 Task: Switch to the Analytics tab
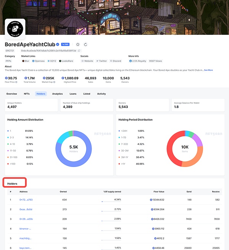click(x=57, y=93)
